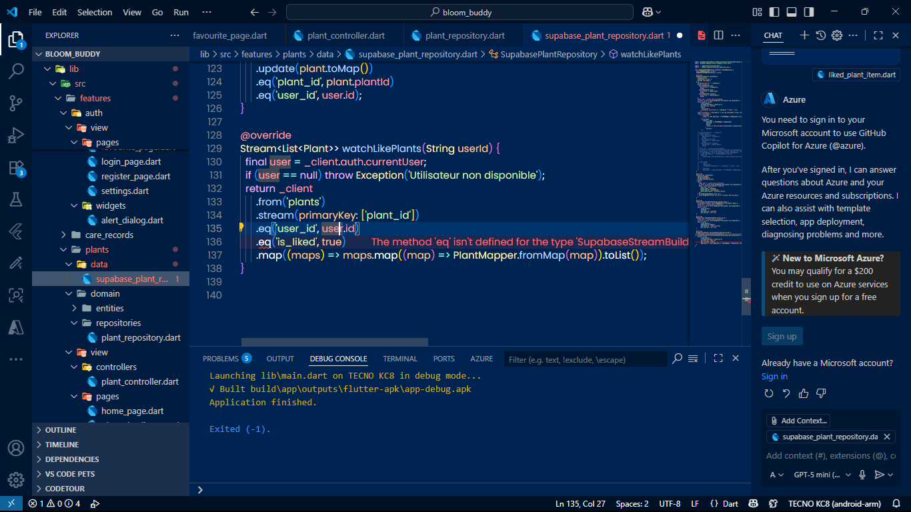Click the Sign up button
This screenshot has height=512, width=911.
point(782,336)
